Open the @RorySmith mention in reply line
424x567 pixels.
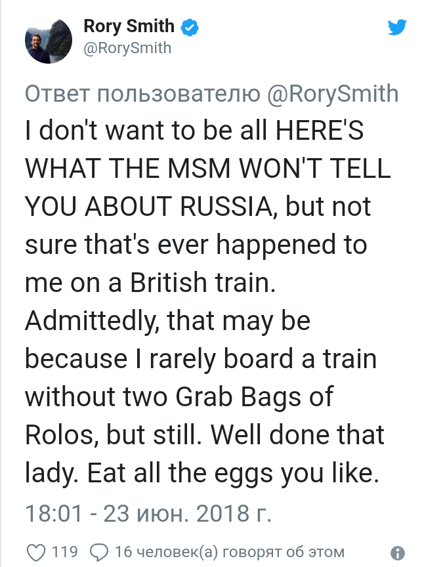pyautogui.click(x=333, y=94)
